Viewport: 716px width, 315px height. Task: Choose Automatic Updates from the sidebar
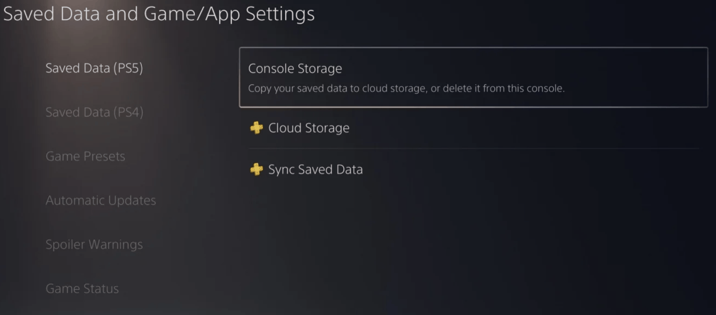(101, 200)
